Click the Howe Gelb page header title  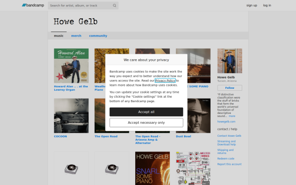[x=75, y=22]
